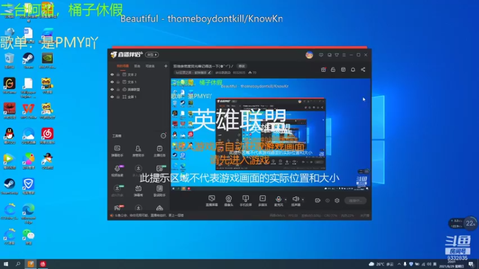Open the taskbar NetEase Music app
Screen dimensions: 479x269
click(43, 264)
